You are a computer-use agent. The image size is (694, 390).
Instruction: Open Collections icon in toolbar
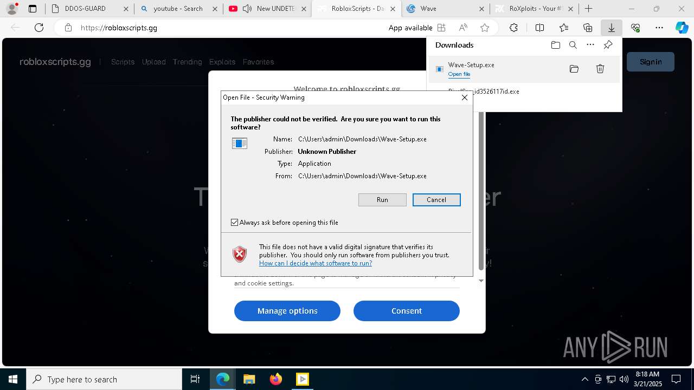point(588,28)
